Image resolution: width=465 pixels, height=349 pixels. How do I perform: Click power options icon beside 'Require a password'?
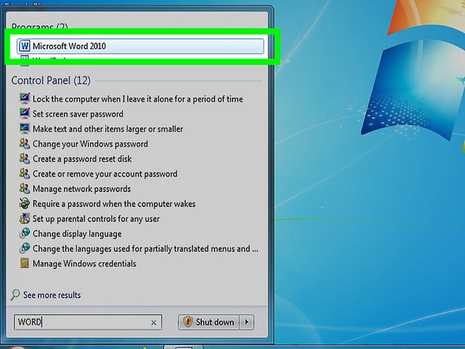coord(25,203)
